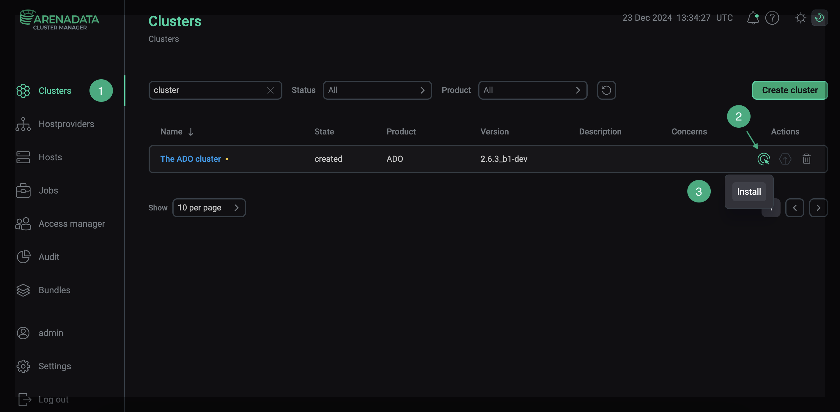The width and height of the screenshot is (840, 412).
Task: Open the Product filter dropdown
Action: 532,90
